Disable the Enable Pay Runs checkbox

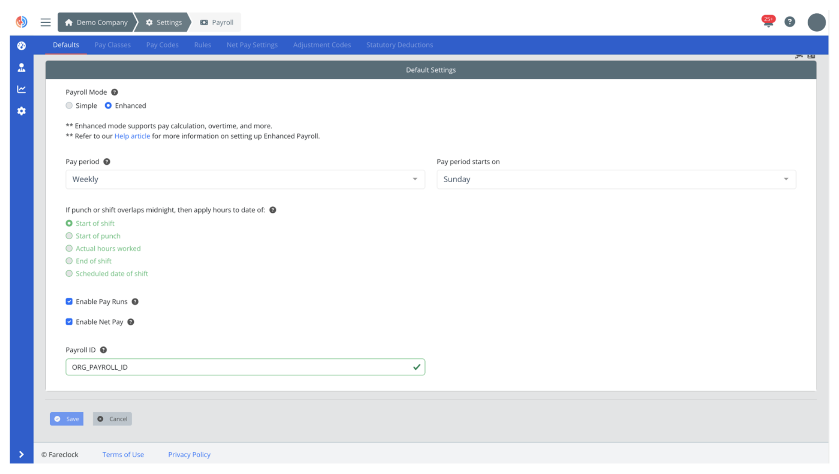(x=69, y=301)
